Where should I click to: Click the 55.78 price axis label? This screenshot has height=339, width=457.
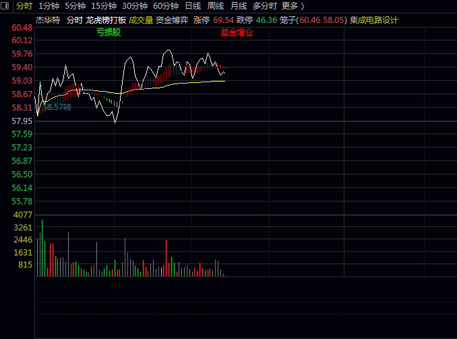click(22, 201)
